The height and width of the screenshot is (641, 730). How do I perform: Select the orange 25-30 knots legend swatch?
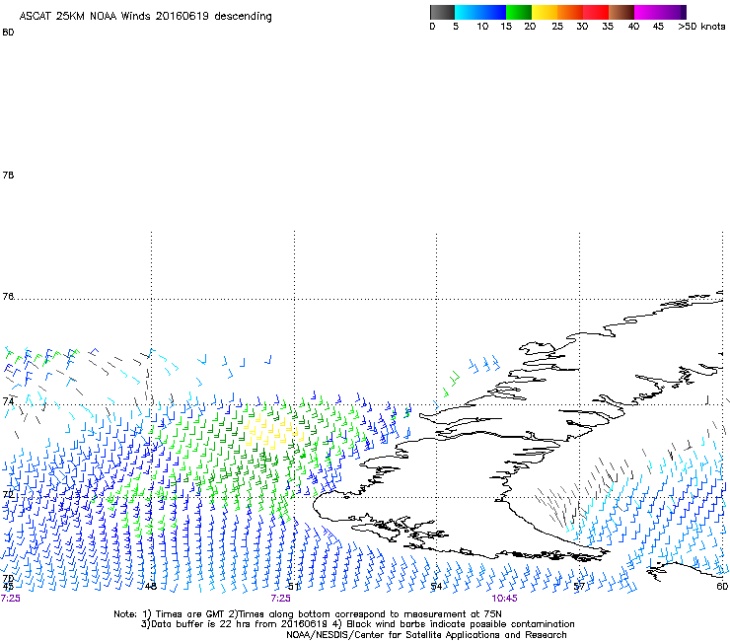tap(570, 12)
